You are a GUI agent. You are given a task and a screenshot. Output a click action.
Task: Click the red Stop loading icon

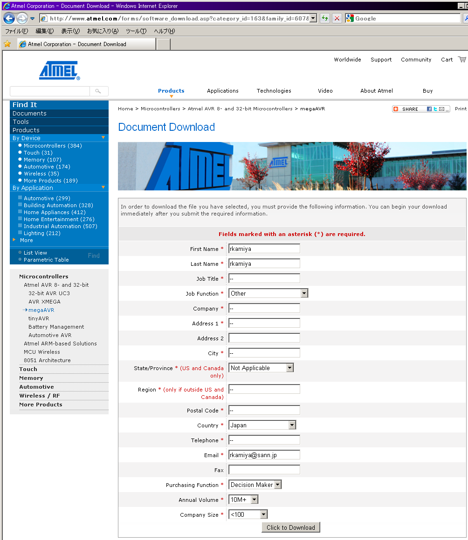337,18
